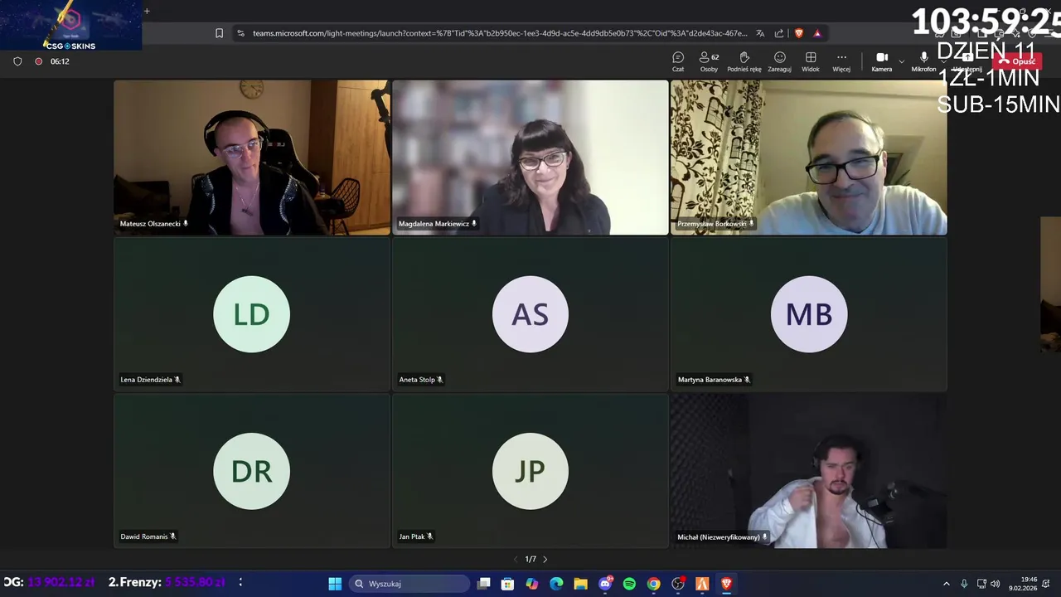Select Mateusz Olszanecki video tile

pos(251,158)
